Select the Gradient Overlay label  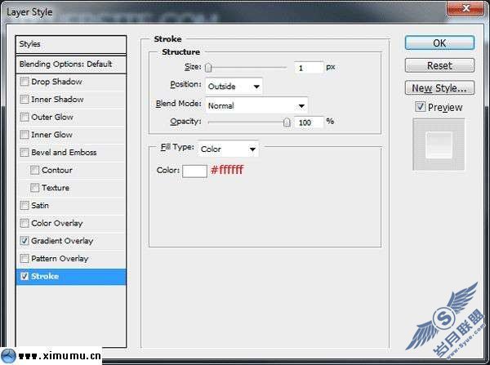62,241
